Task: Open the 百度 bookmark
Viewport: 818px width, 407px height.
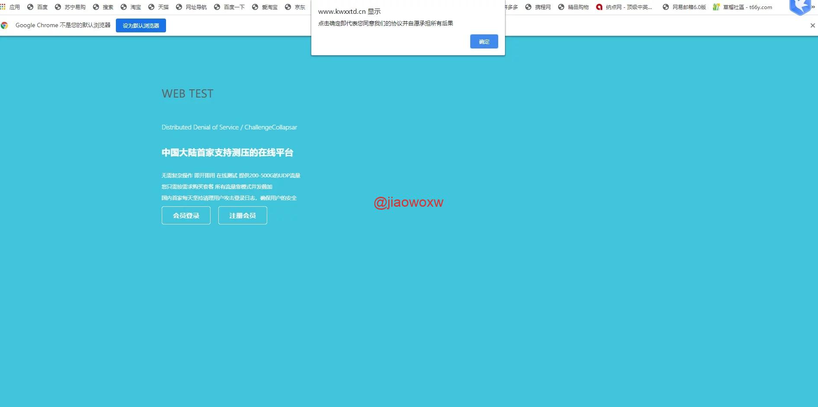Action: (x=37, y=7)
